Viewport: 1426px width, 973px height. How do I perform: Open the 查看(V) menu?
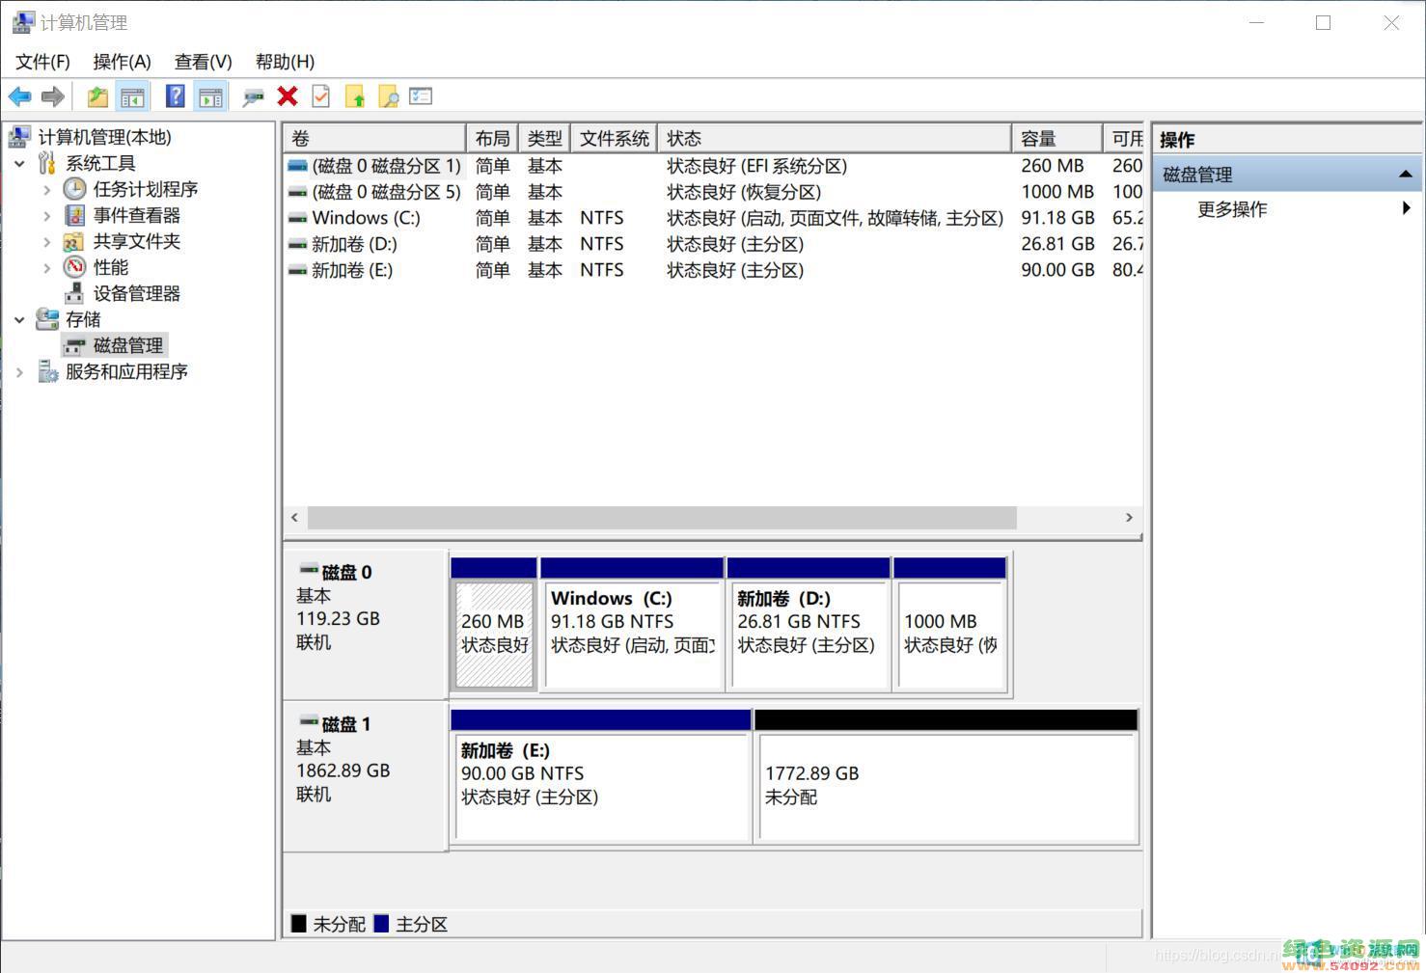(x=203, y=62)
